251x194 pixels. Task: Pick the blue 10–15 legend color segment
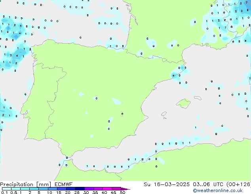[53, 189]
